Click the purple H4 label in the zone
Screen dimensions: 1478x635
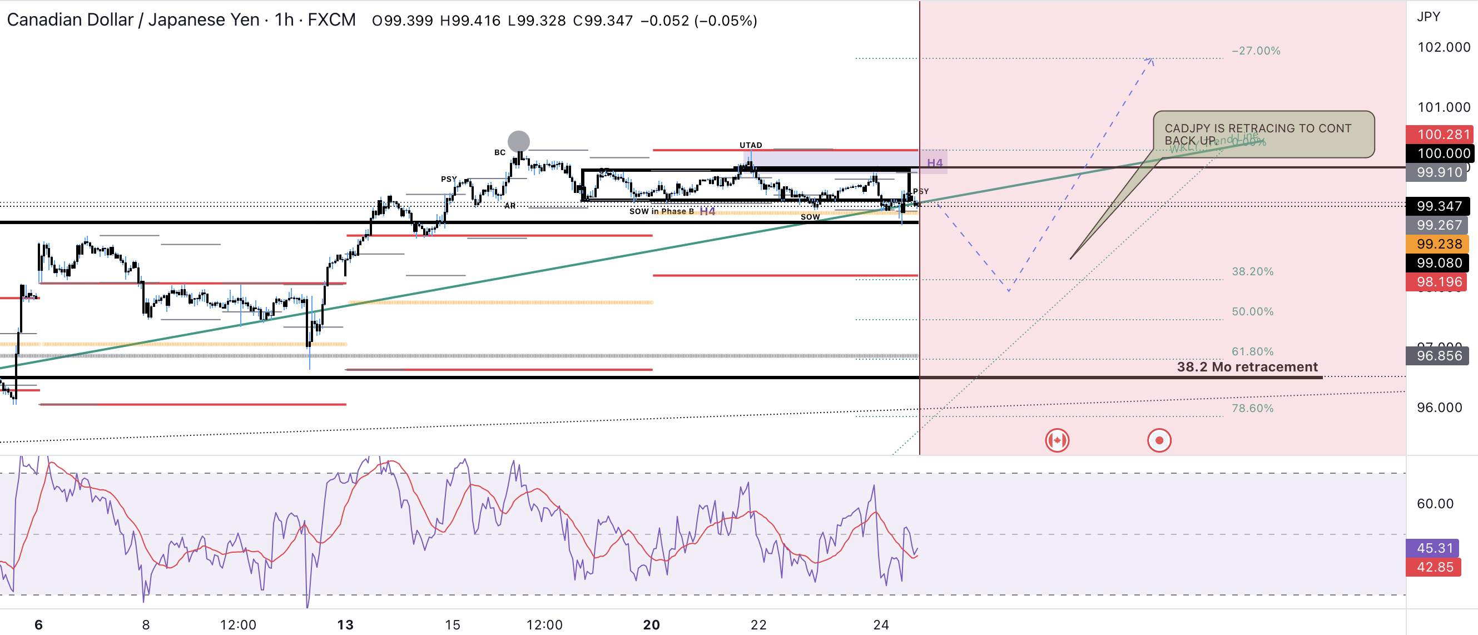[935, 163]
